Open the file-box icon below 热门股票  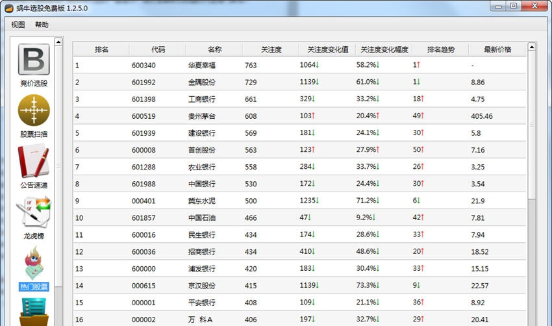tap(34, 312)
